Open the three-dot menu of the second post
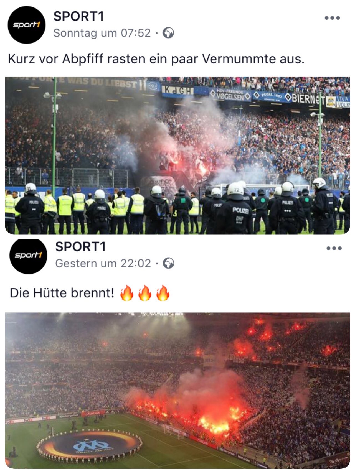The width and height of the screenshot is (355, 474). [x=334, y=248]
